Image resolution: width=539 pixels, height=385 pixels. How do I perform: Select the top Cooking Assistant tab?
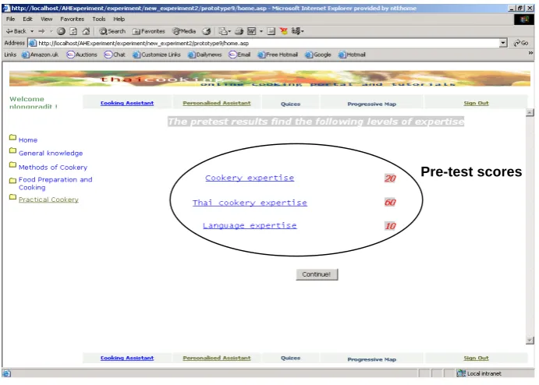127,103
